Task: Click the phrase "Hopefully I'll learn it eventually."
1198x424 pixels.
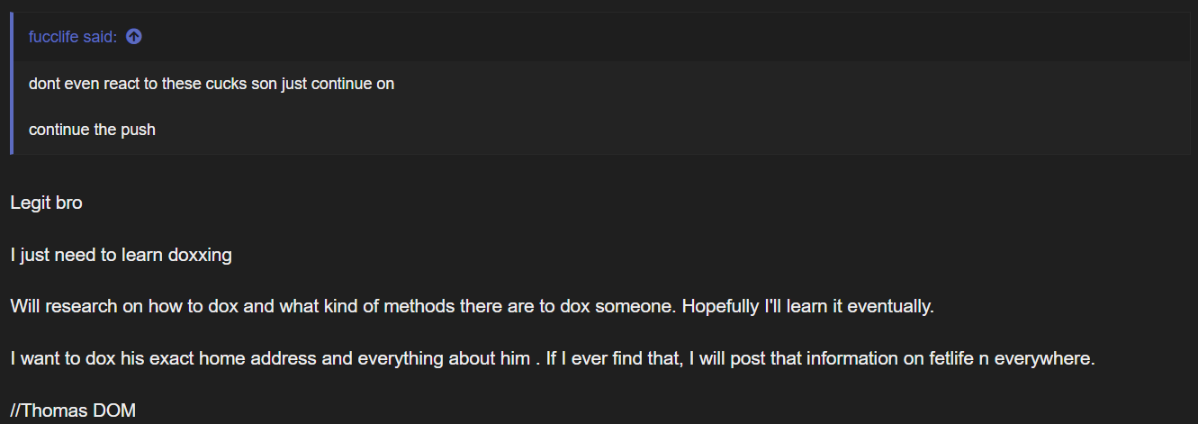Action: 808,306
